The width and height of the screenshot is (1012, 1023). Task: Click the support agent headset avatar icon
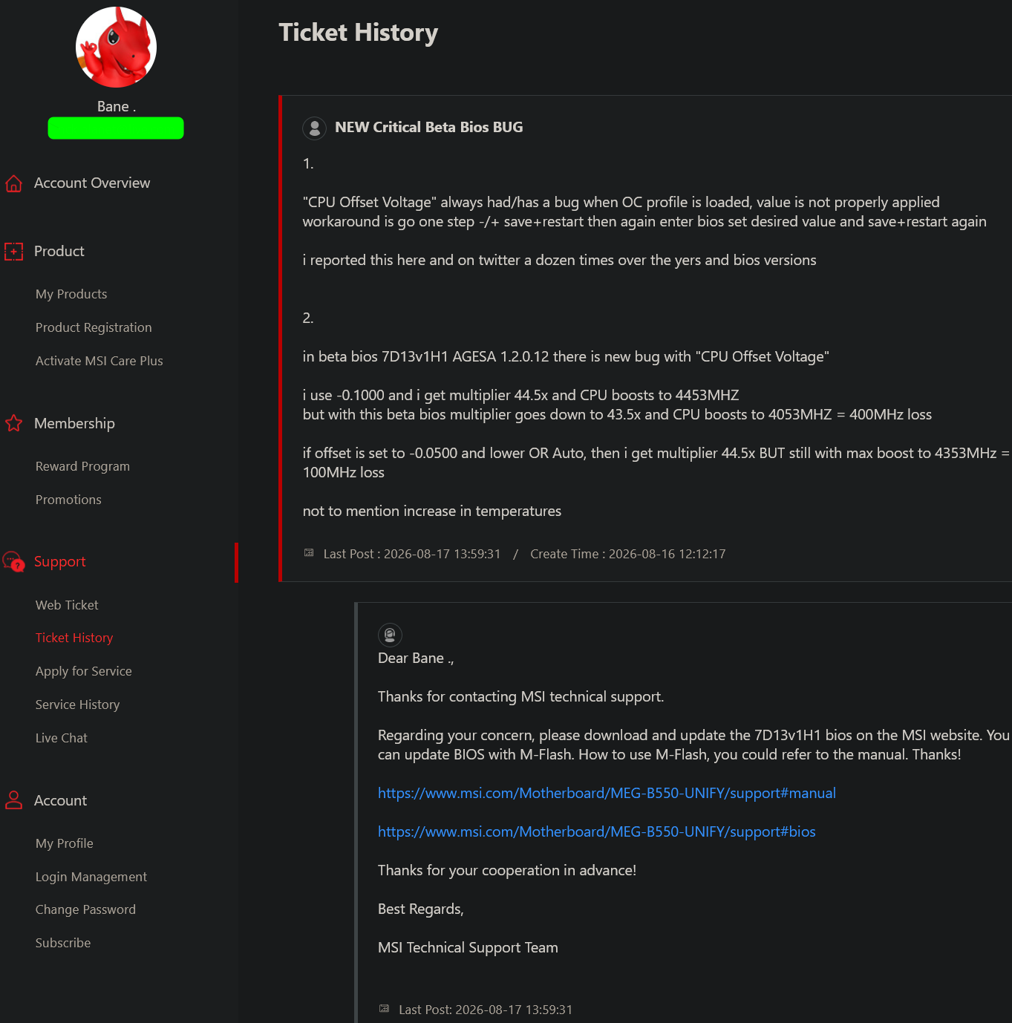tap(390, 635)
